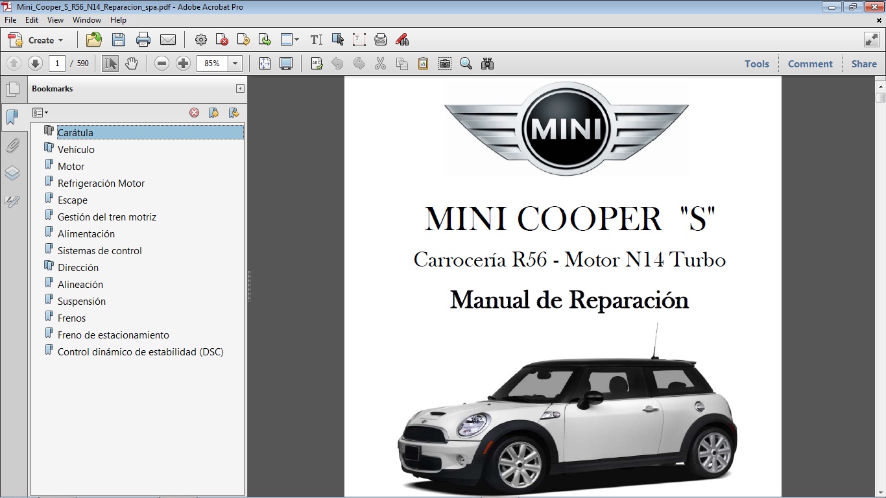Toggle the Select tool on

110,63
